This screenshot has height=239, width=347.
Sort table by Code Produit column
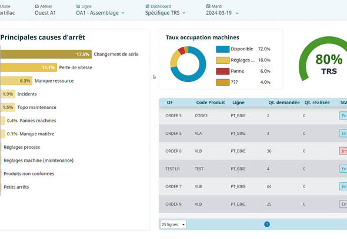[x=210, y=103]
